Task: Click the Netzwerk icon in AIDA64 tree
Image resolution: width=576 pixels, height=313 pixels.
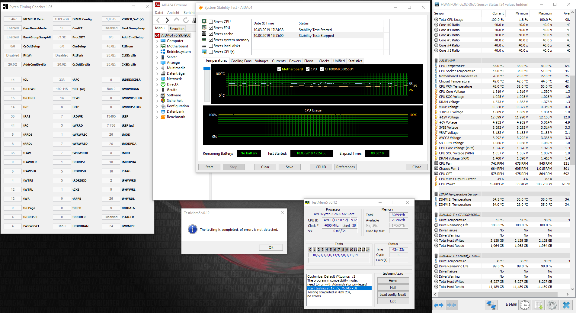Action: 163,79
